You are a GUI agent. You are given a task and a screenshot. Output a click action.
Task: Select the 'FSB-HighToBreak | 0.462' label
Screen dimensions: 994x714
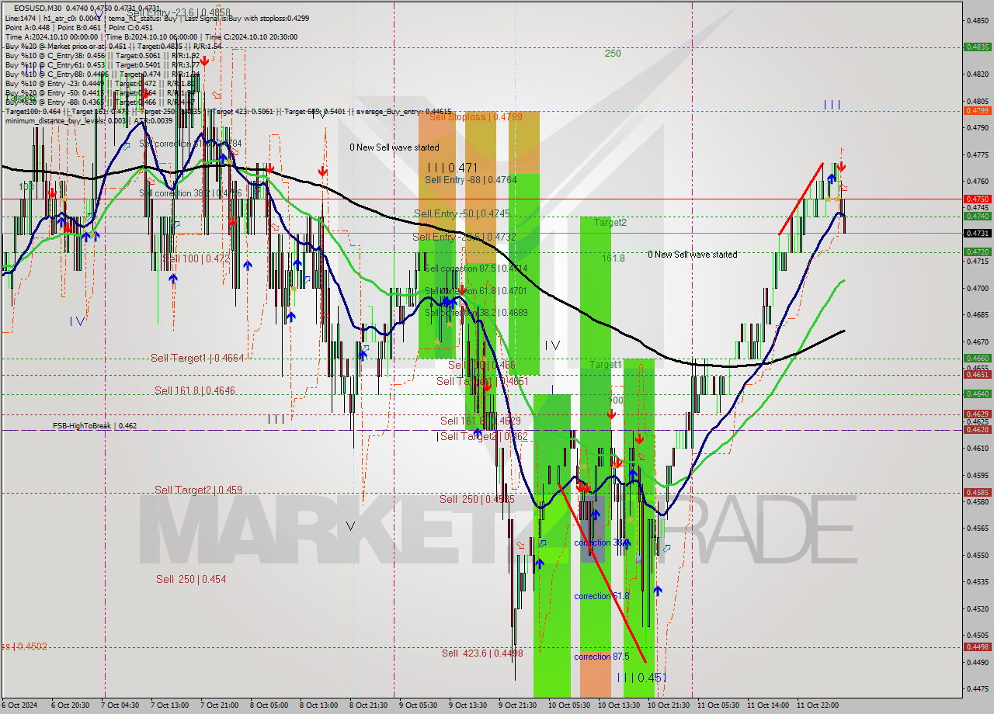[x=95, y=425]
